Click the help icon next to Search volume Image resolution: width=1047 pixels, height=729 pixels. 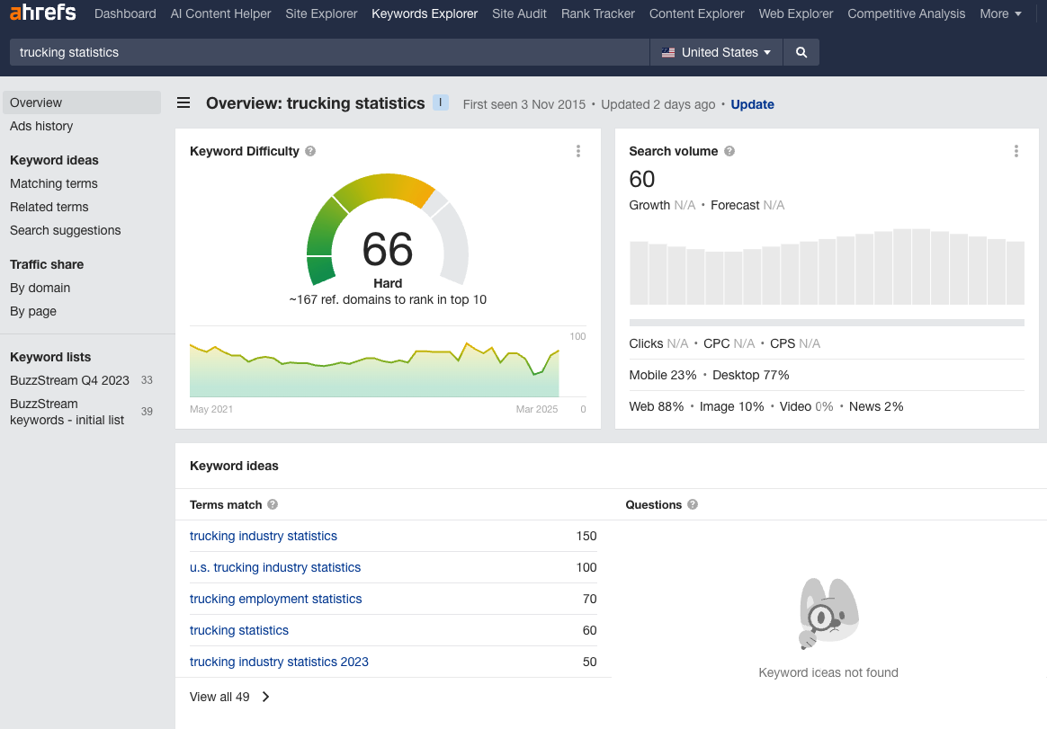click(x=729, y=151)
